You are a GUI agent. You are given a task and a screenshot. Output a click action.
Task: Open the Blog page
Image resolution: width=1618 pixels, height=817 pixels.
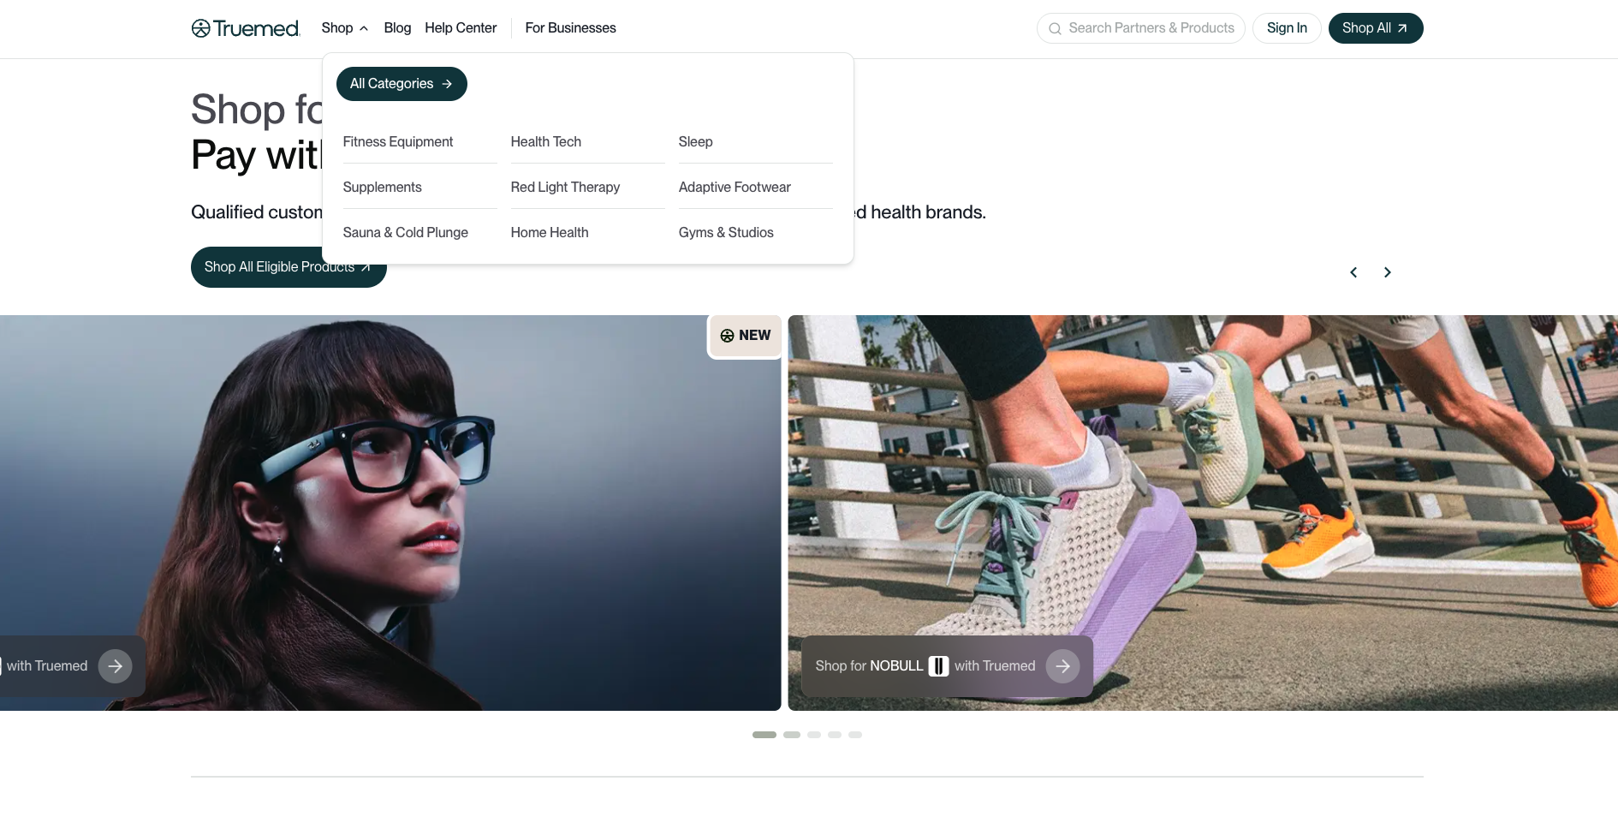[397, 28]
